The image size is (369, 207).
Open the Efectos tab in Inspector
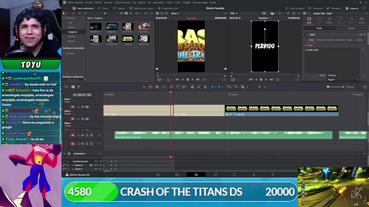pos(330,20)
